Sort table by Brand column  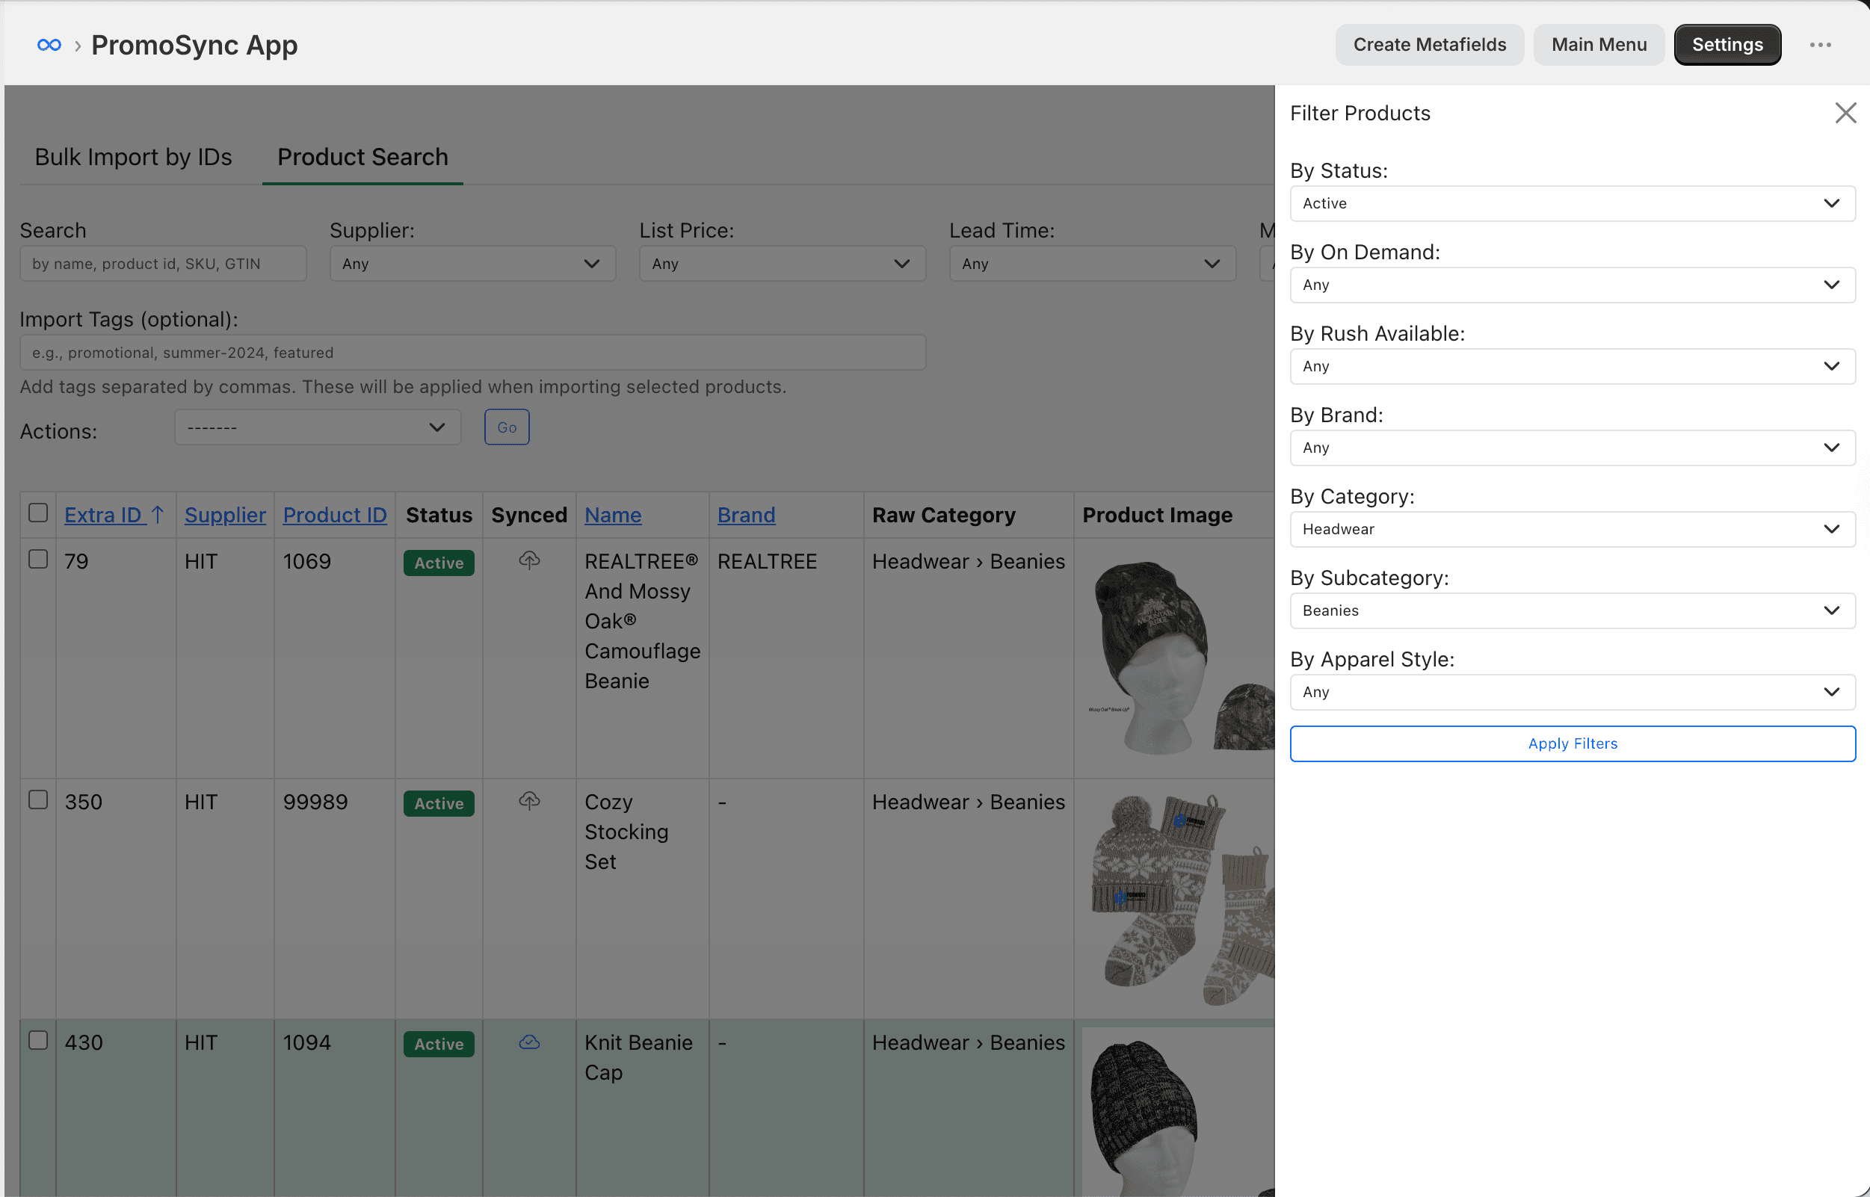click(x=747, y=515)
